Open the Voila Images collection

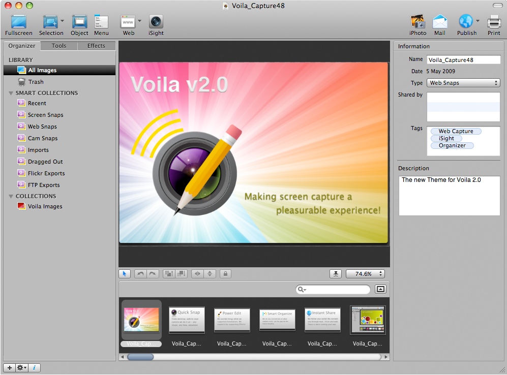point(59,206)
